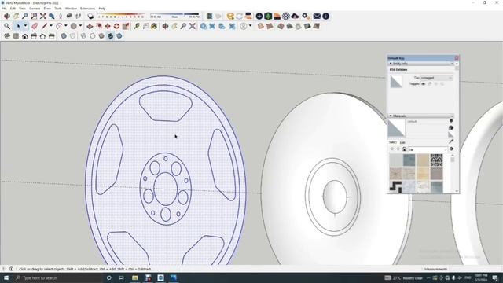The image size is (503, 283).
Task: Click Task View on taskbar
Action: coord(122,277)
